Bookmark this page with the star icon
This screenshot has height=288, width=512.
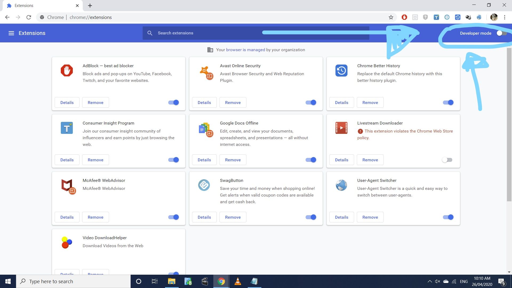[x=391, y=17]
